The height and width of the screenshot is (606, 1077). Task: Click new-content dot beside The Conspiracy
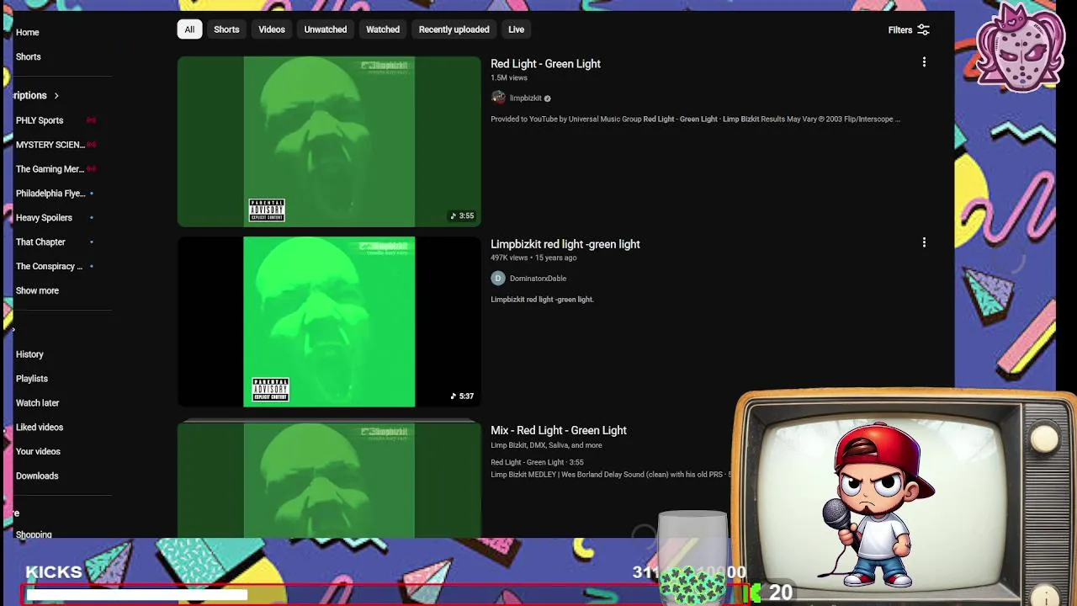(x=91, y=266)
